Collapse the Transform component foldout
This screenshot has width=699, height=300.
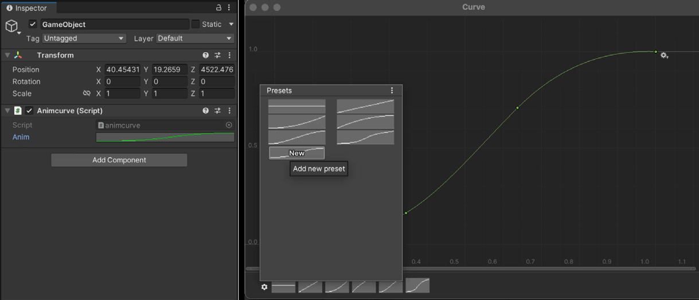coord(7,56)
